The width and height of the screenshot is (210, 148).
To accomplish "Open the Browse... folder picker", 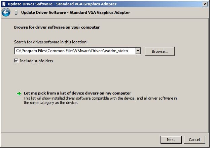I will click(x=160, y=51).
